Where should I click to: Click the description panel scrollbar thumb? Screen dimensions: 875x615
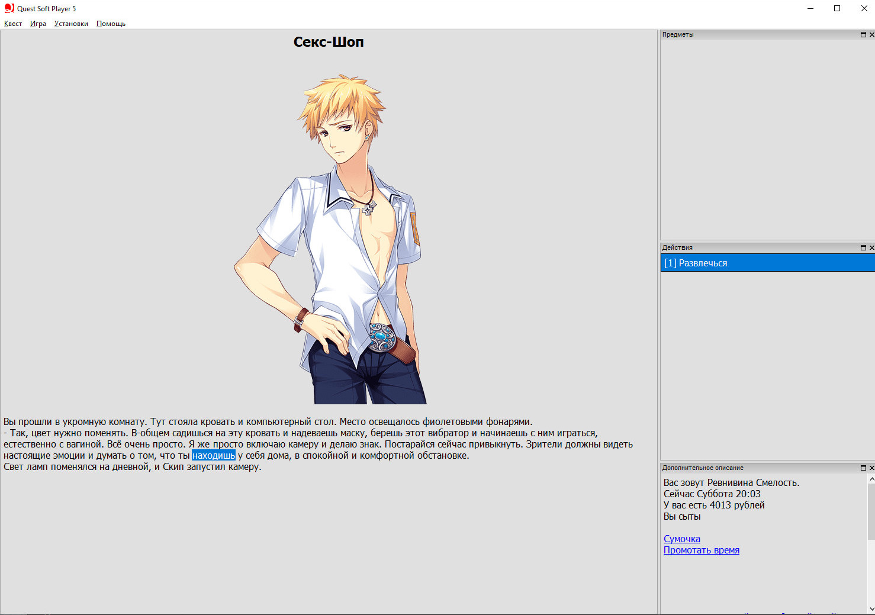click(871, 511)
